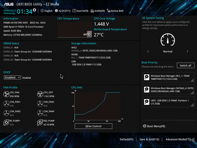This screenshot has width=197, height=148.
Task: Click the CHA_FAN1 fan icon
Action: click(x=6, y=104)
